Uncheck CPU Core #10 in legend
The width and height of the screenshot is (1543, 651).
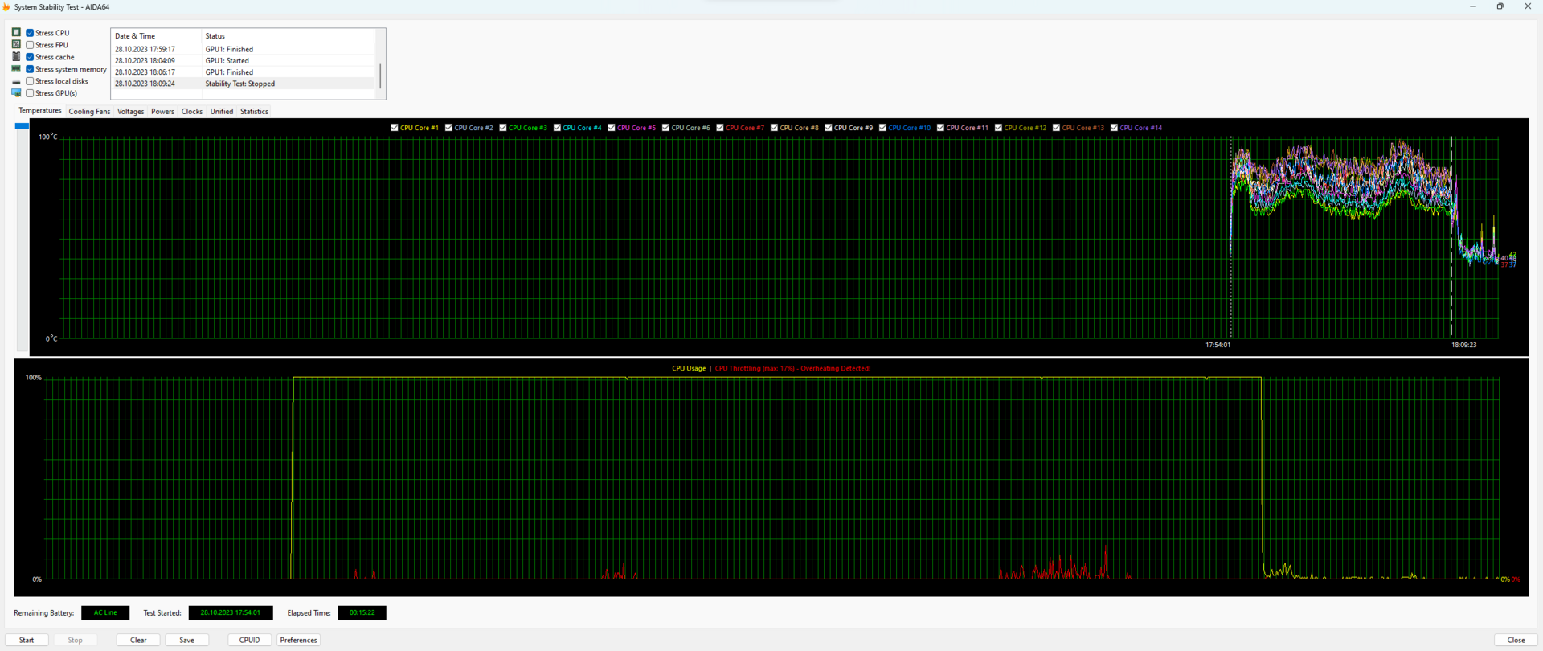pos(882,128)
